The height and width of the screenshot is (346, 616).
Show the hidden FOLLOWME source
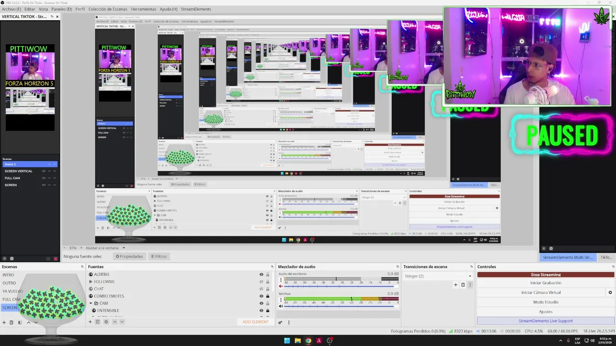click(x=261, y=282)
